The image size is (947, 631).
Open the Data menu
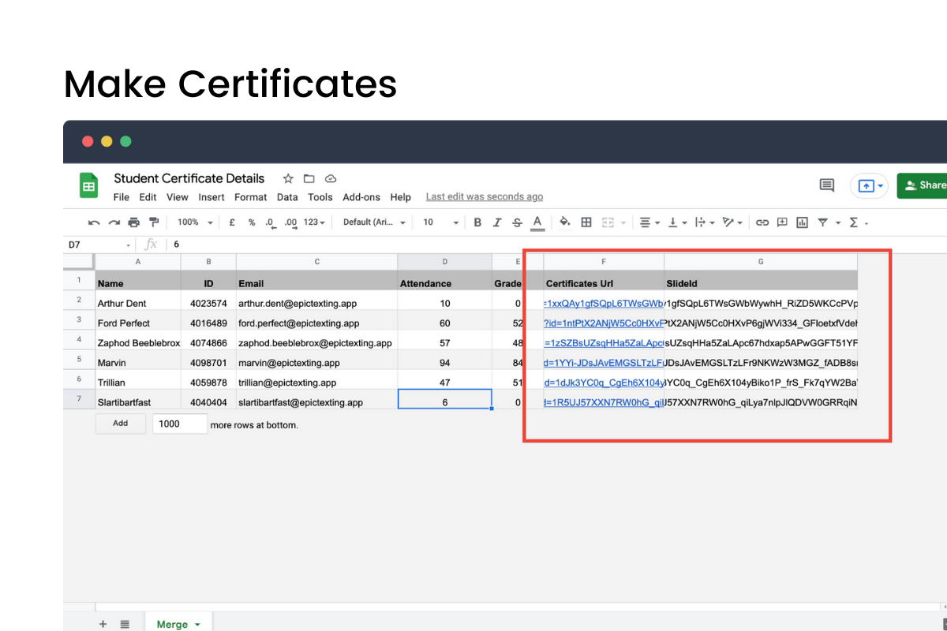click(286, 197)
